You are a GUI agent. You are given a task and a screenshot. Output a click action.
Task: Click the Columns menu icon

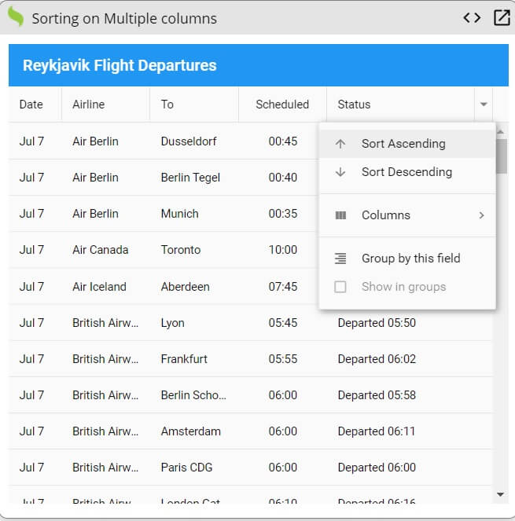pos(340,215)
